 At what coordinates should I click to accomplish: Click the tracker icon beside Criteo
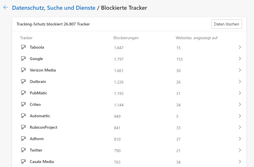click(x=23, y=104)
